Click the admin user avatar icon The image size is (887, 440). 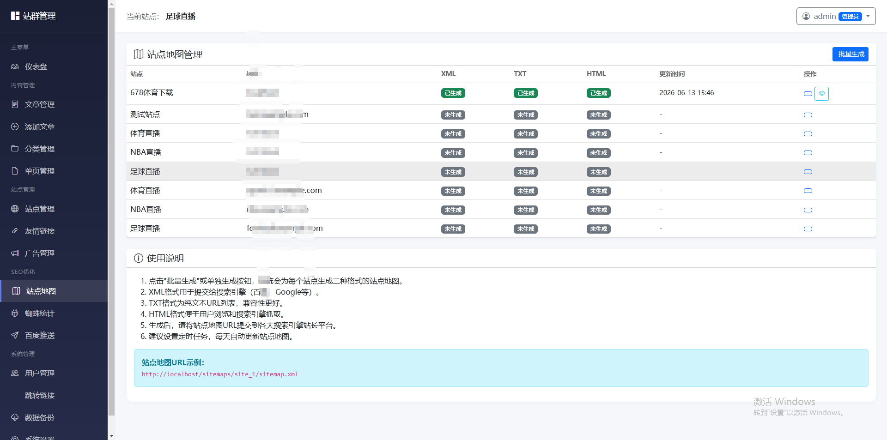click(806, 16)
